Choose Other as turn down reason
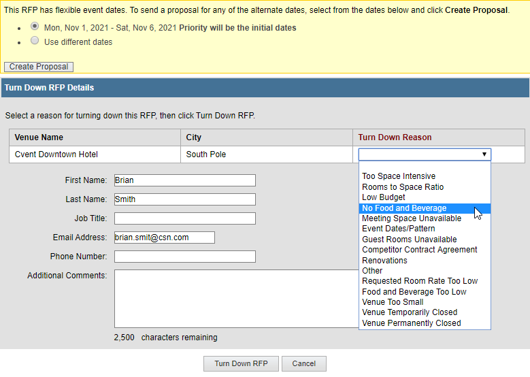The image size is (530, 377). click(425, 270)
